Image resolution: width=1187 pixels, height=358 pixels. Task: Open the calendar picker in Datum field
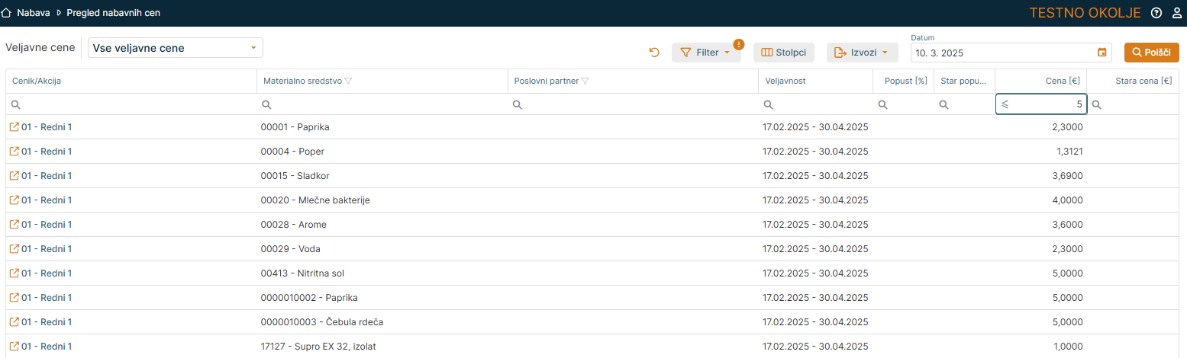coord(1102,53)
